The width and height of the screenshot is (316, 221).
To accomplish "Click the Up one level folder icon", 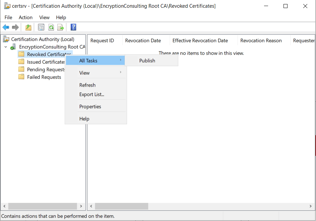I will 28,27.
